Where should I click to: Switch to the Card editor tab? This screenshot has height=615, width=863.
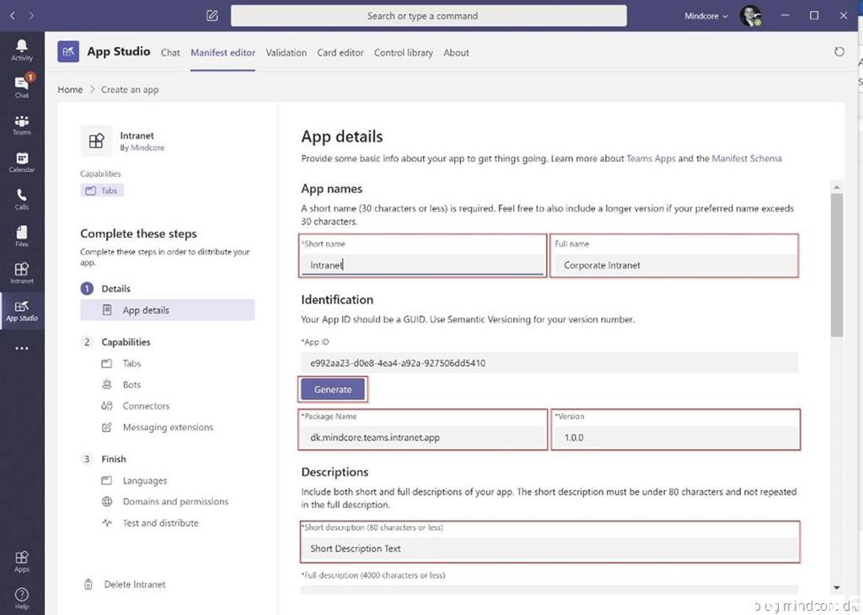(340, 52)
